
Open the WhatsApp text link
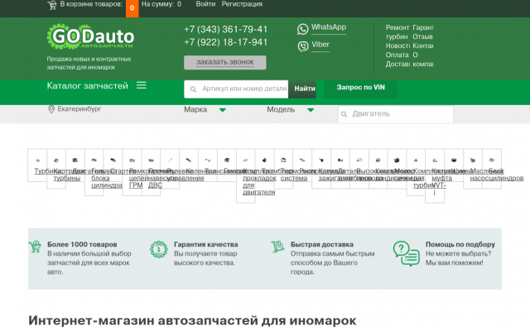(x=329, y=27)
